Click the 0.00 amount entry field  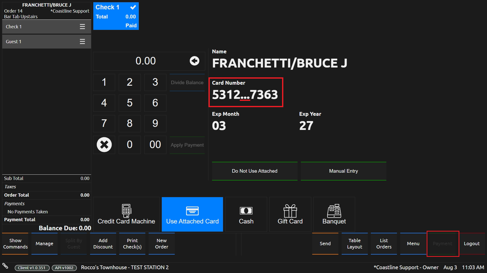[x=146, y=61]
